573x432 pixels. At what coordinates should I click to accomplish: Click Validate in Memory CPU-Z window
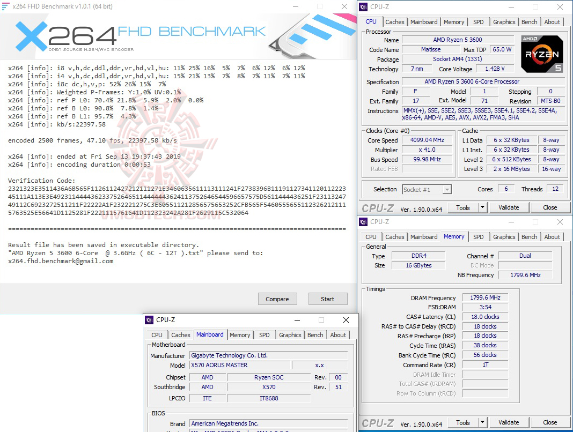coord(509,422)
